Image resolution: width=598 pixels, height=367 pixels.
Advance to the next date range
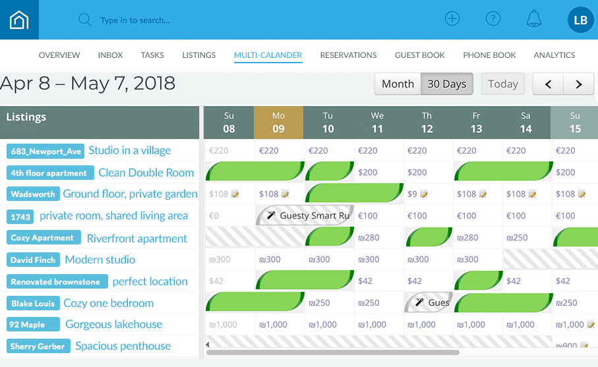pos(579,84)
